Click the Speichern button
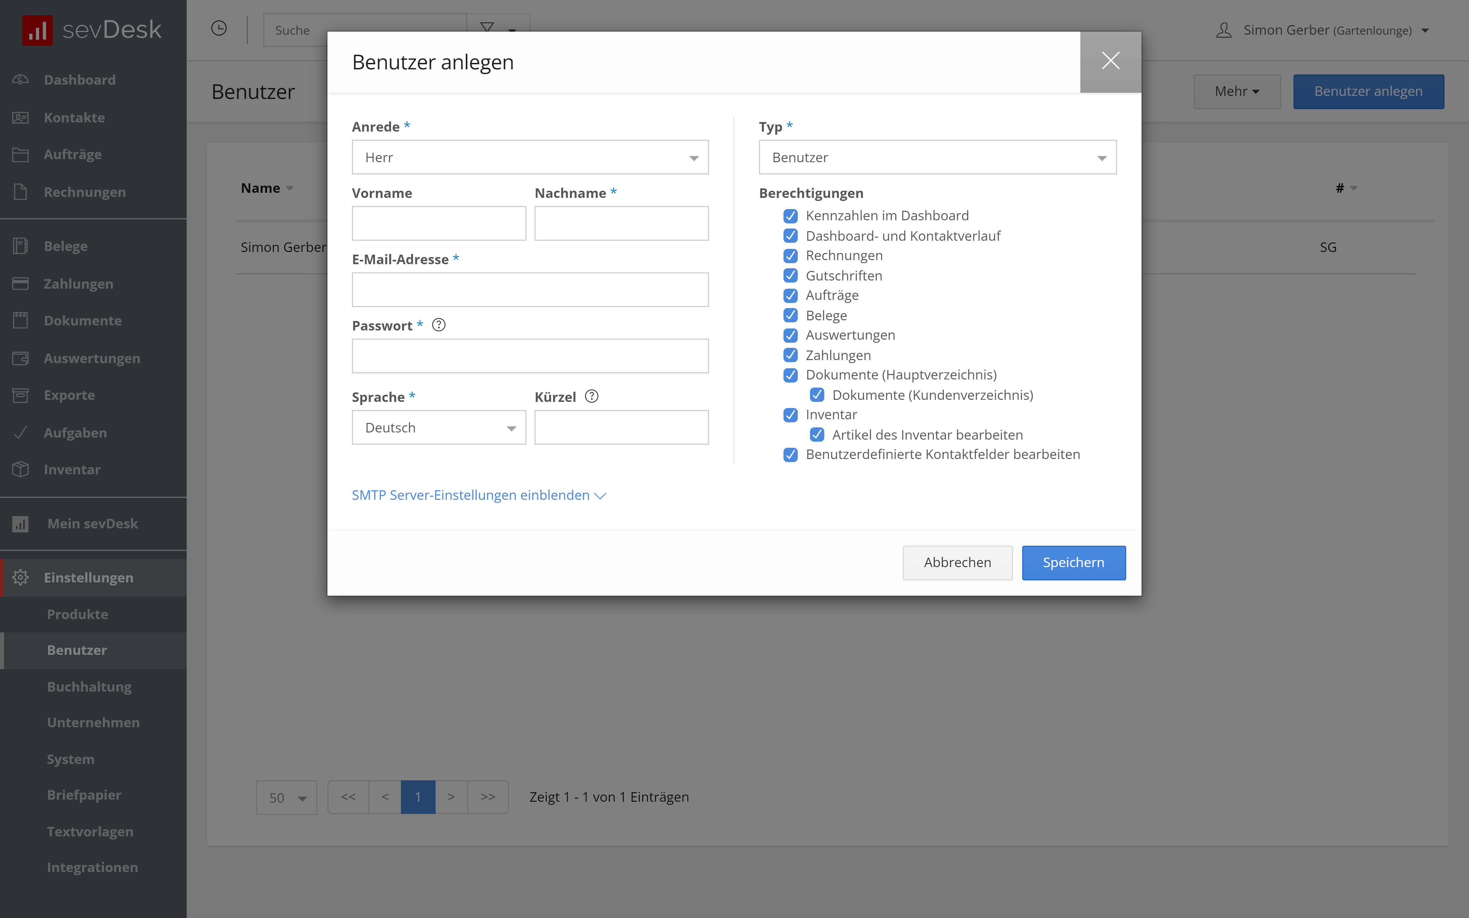 click(x=1073, y=563)
